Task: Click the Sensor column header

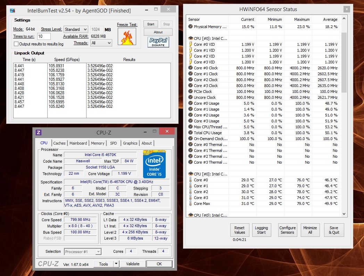Action: (x=207, y=19)
